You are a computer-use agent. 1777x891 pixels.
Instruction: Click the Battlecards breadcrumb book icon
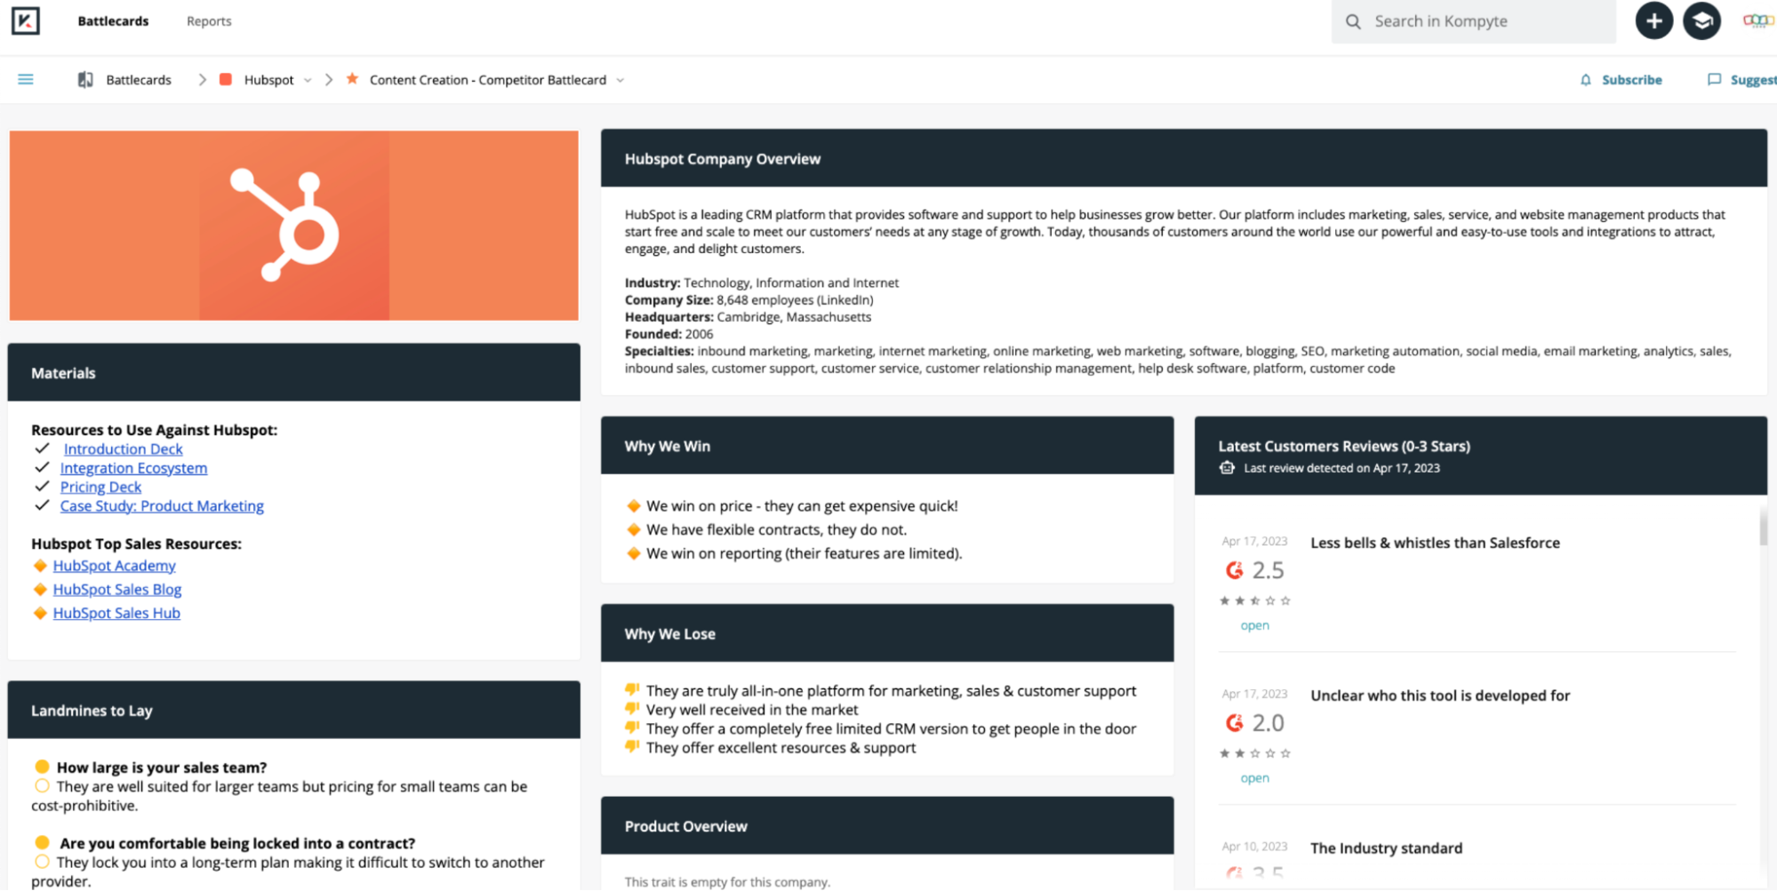coord(85,80)
